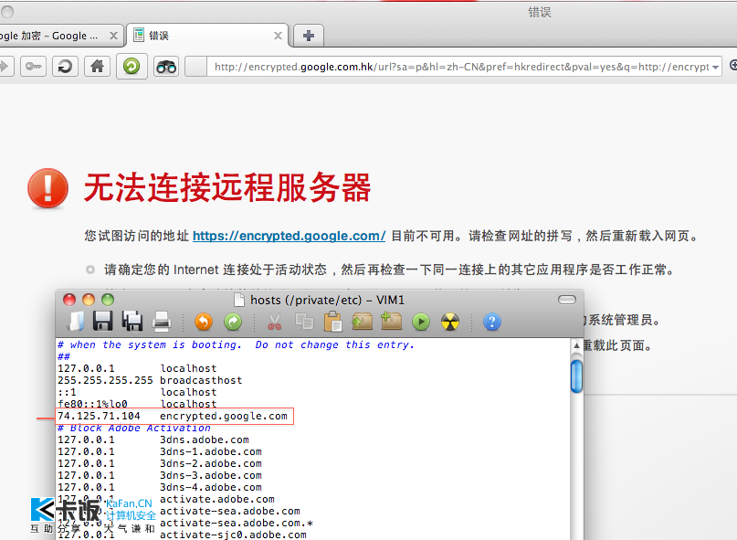Run script with green play icon
The width and height of the screenshot is (737, 540).
(x=421, y=322)
